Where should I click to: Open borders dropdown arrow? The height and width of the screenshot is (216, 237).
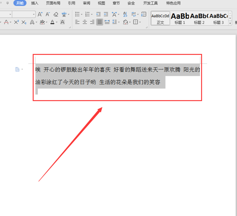(140, 23)
